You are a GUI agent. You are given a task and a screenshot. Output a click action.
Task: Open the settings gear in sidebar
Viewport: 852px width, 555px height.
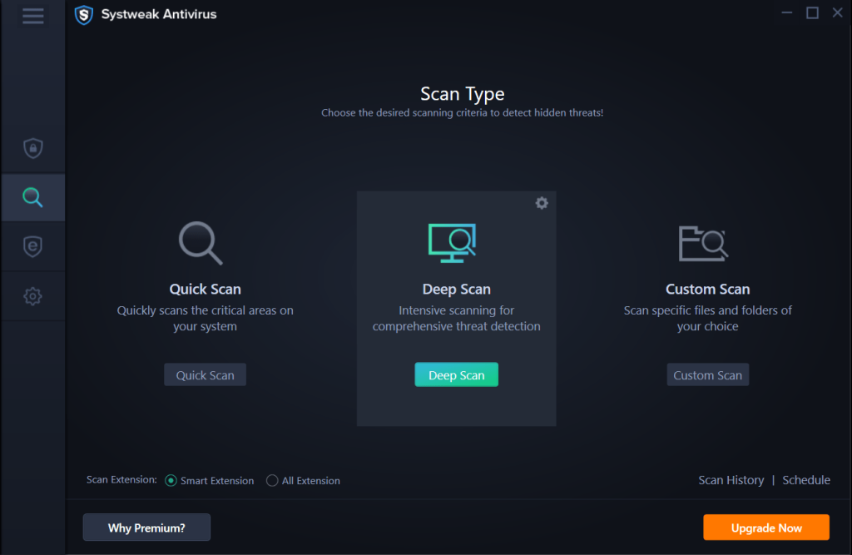coord(32,296)
